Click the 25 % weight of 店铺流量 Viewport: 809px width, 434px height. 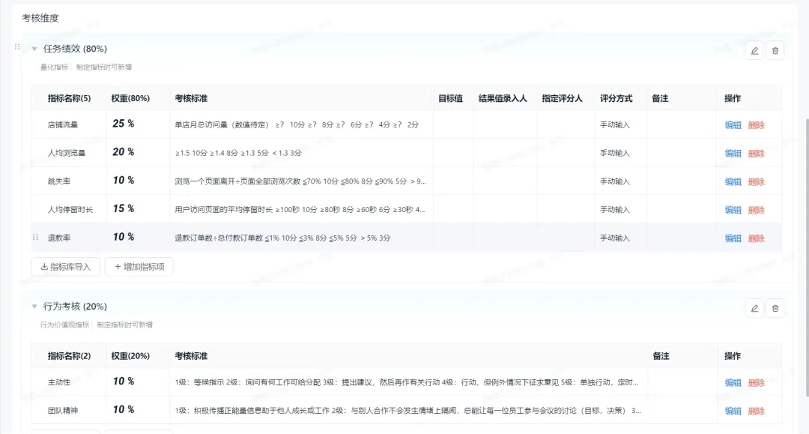(x=124, y=124)
